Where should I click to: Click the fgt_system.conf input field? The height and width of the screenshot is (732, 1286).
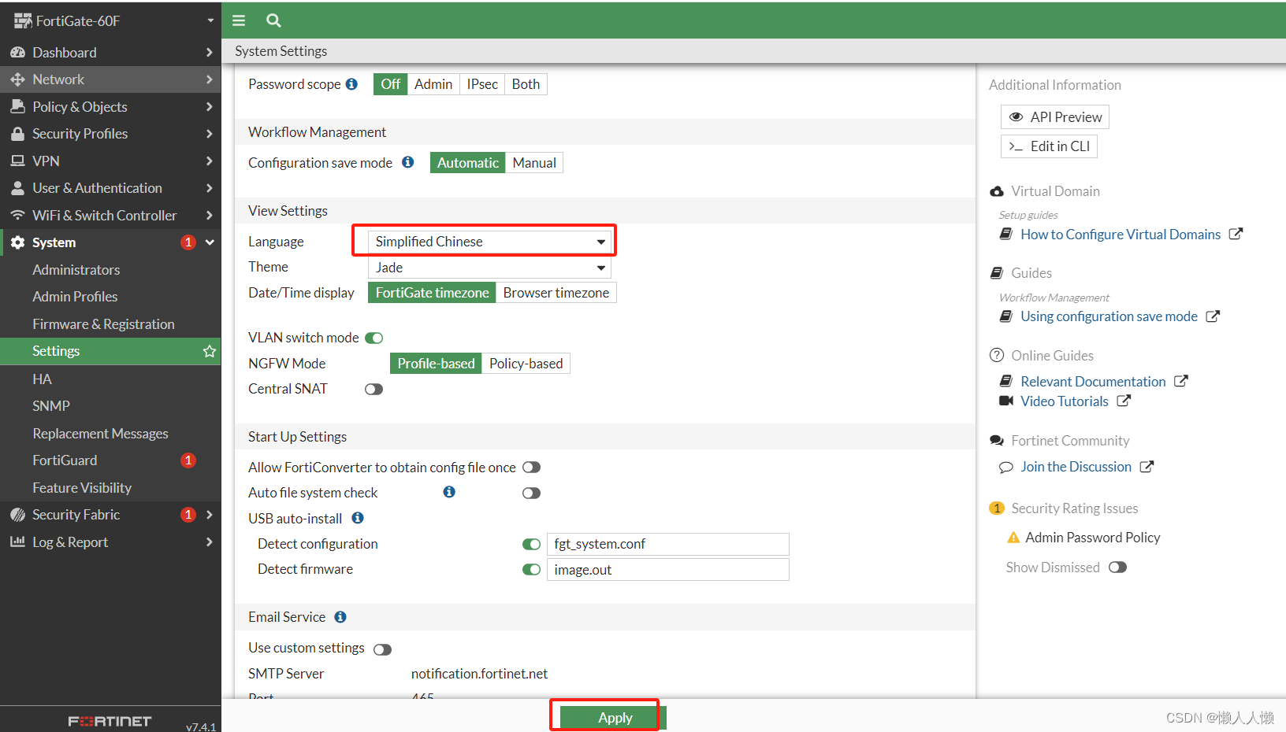(668, 544)
